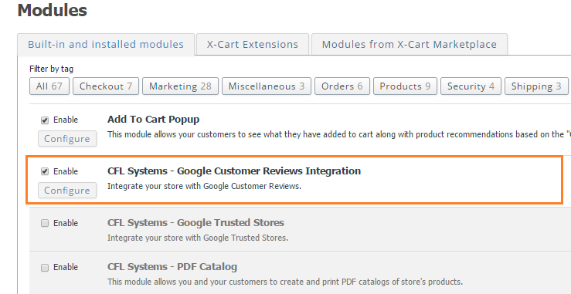Filter modules by All 67 tag
The width and height of the screenshot is (571, 294).
49,86
